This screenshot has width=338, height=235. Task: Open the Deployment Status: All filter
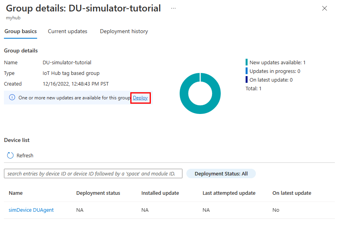click(x=221, y=173)
